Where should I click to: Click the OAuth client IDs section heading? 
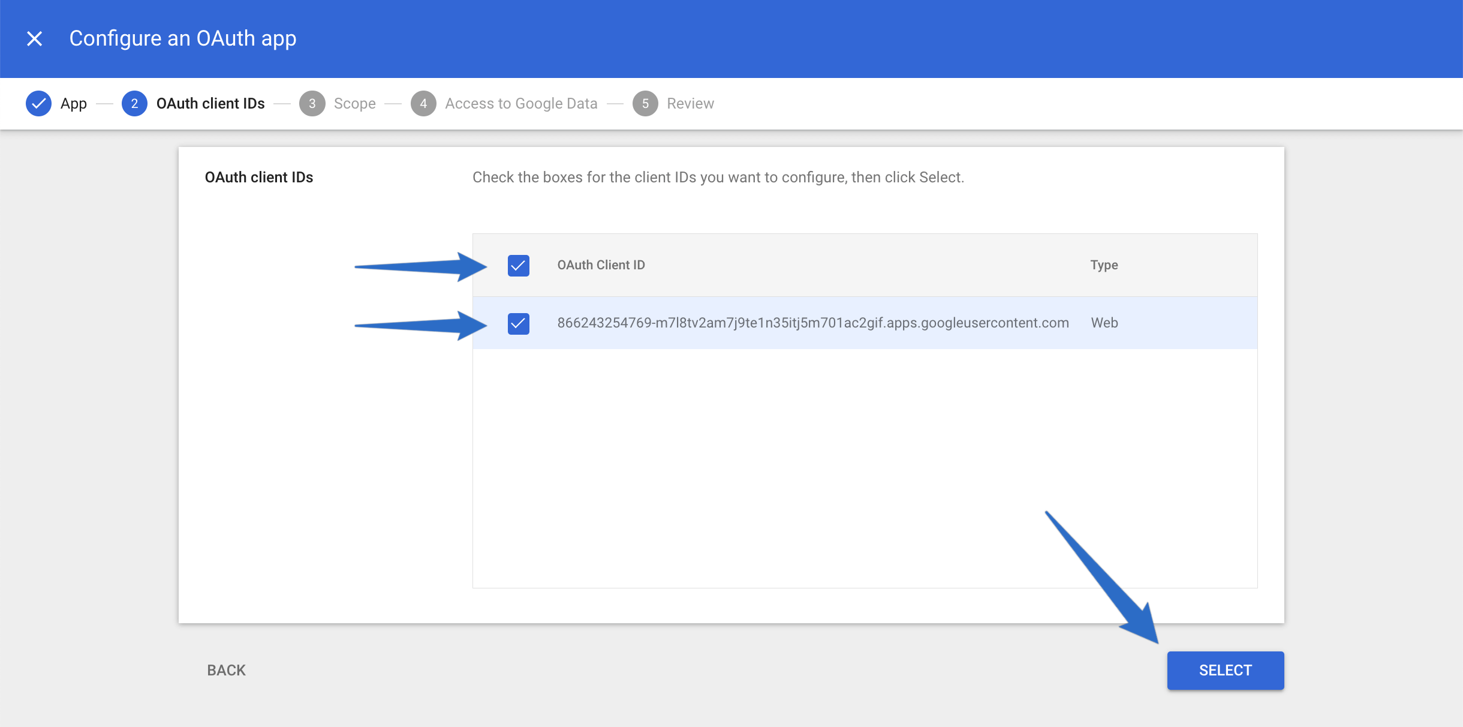coord(259,178)
